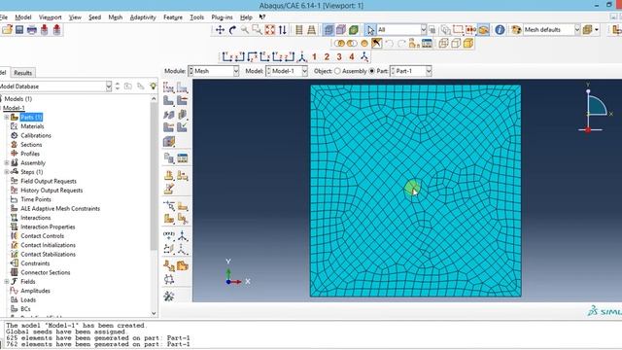This screenshot has height=350, width=622.
Task: Select Field Output Requests tree item
Action: [x=49, y=182]
